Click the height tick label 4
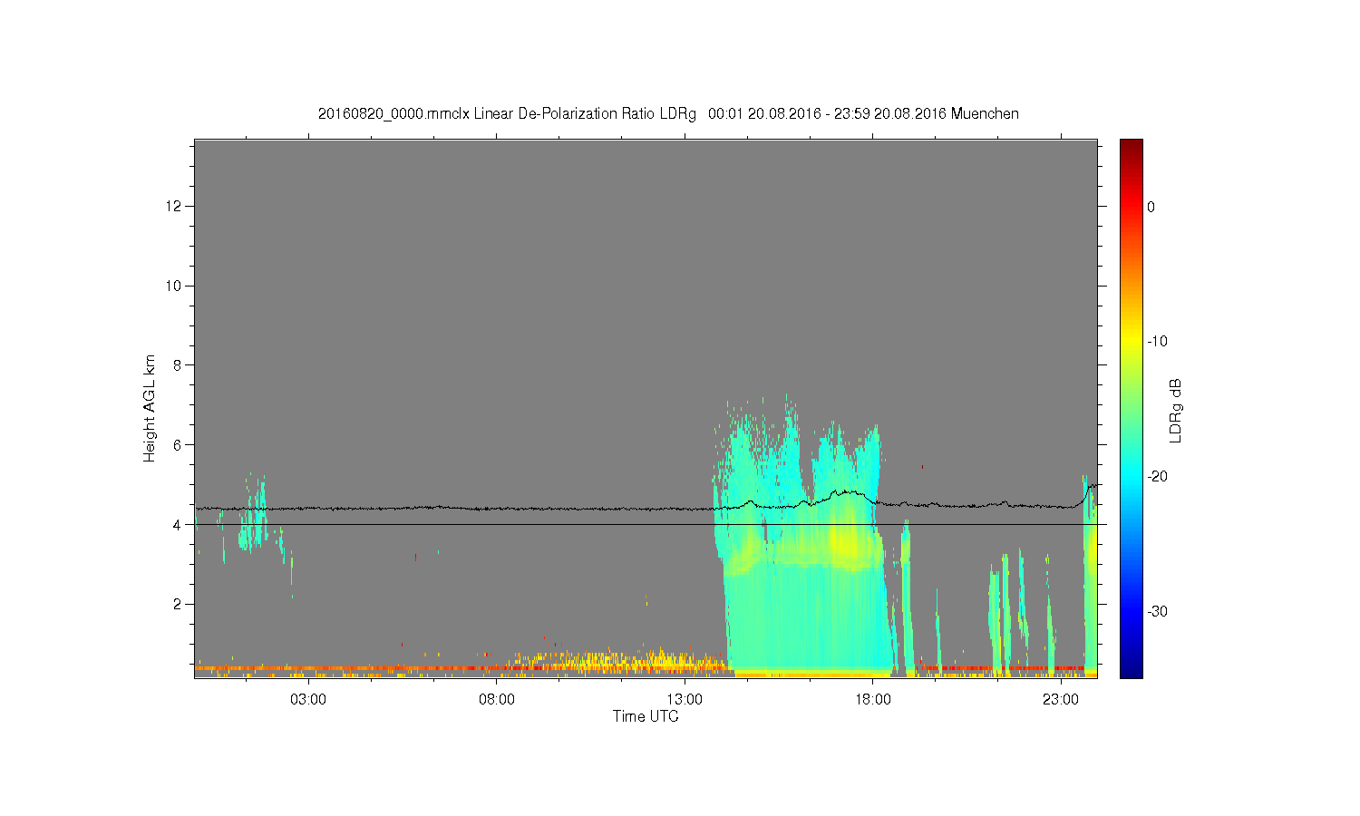 tap(180, 525)
